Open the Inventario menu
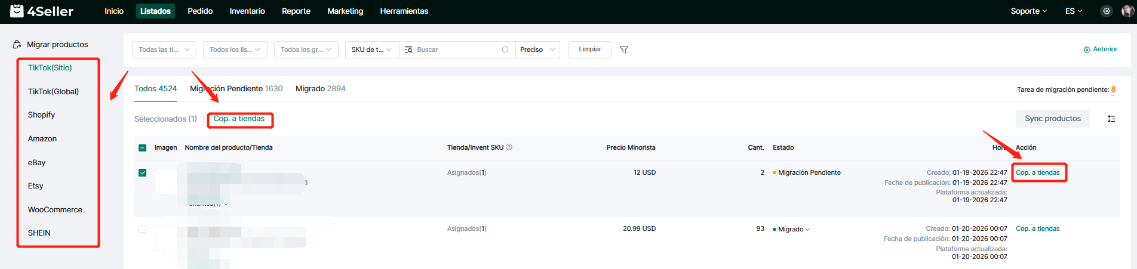This screenshot has width=1137, height=269. coord(247,11)
